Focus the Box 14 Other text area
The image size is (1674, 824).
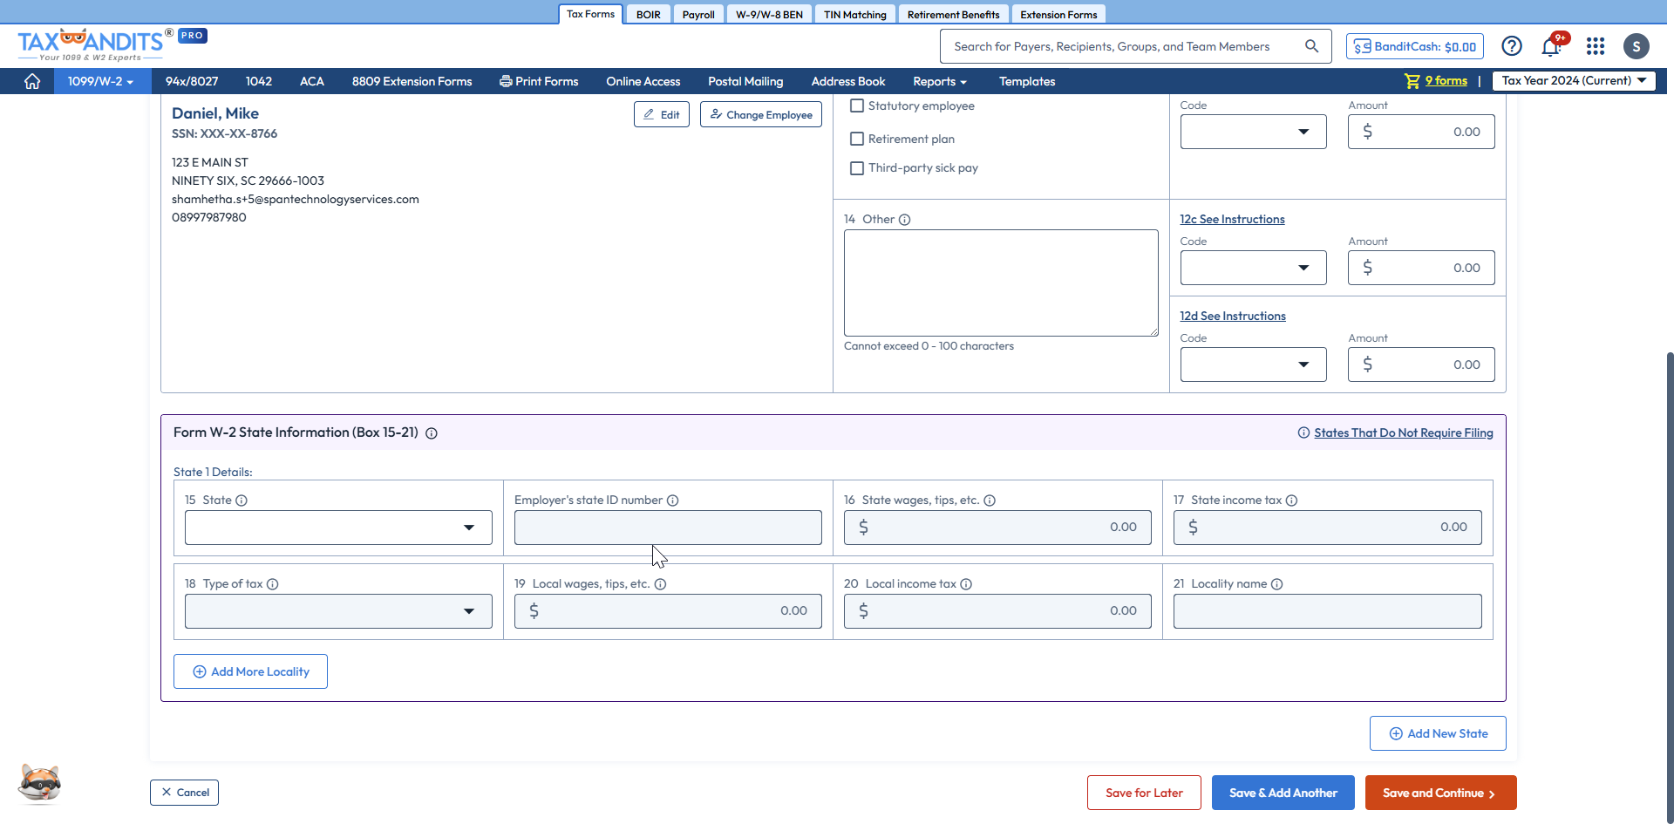(x=1001, y=283)
